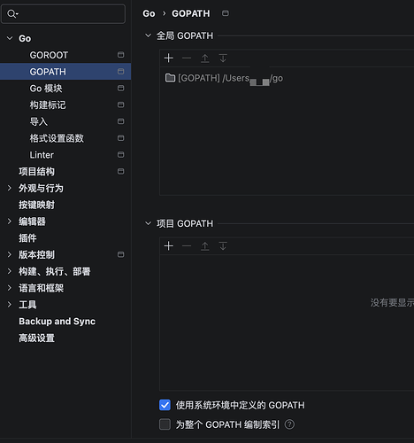
Task: Click project-level icon next to 版本控制
Action: pos(120,254)
